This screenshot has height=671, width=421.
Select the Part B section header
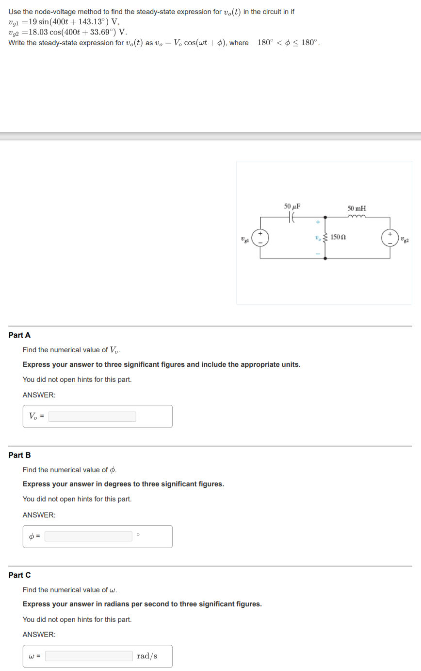[19, 455]
